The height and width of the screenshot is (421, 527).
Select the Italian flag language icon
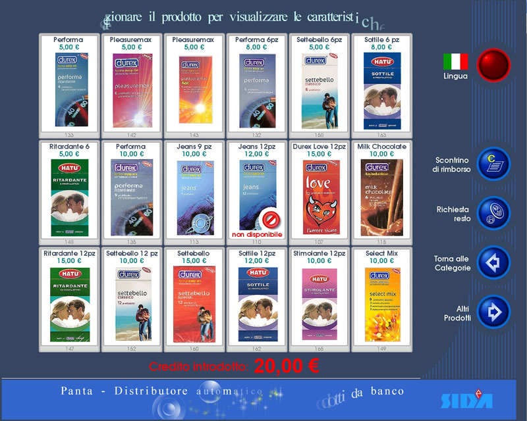click(455, 61)
